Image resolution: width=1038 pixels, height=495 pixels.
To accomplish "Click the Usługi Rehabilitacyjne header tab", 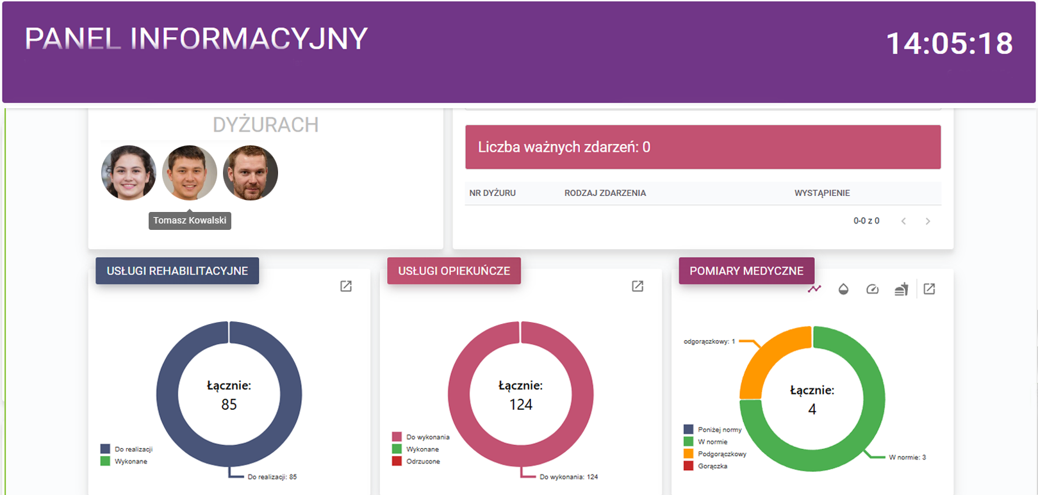I will pos(177,271).
